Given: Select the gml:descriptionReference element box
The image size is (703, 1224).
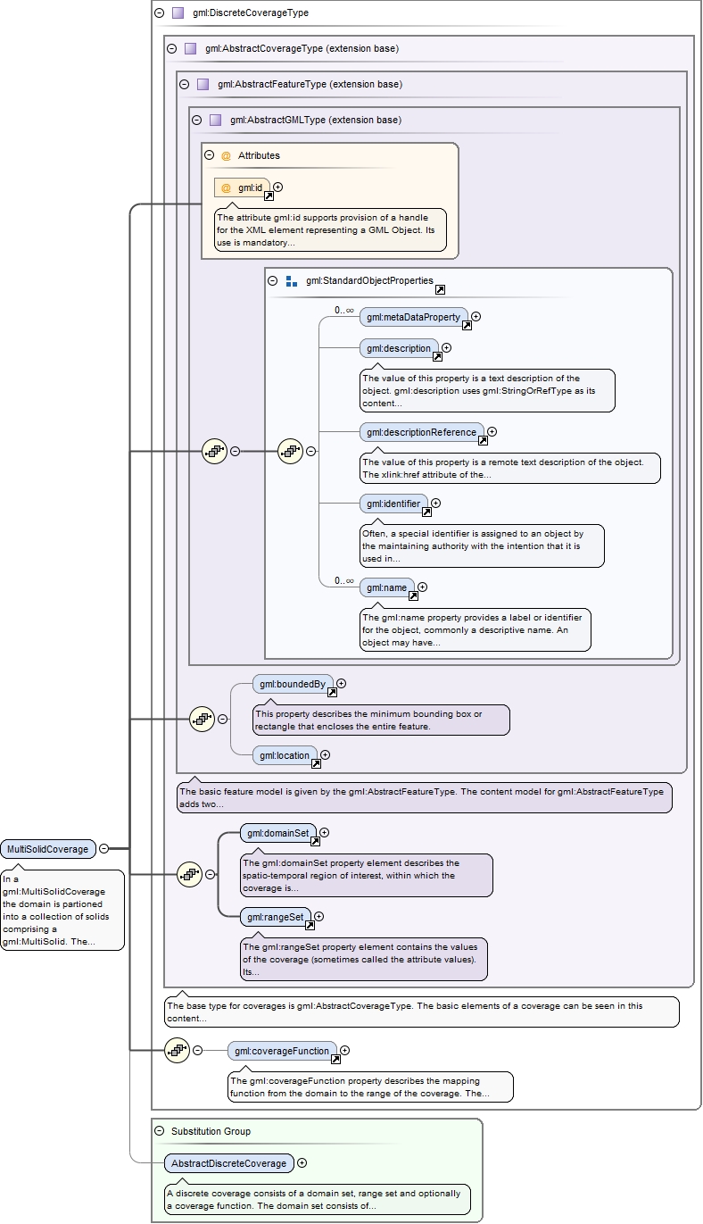Looking at the screenshot, I should 421,432.
